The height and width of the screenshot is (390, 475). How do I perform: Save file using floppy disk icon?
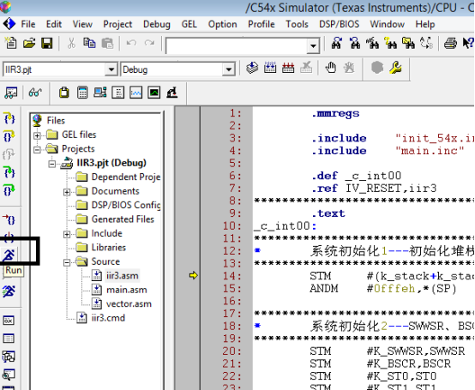click(46, 43)
